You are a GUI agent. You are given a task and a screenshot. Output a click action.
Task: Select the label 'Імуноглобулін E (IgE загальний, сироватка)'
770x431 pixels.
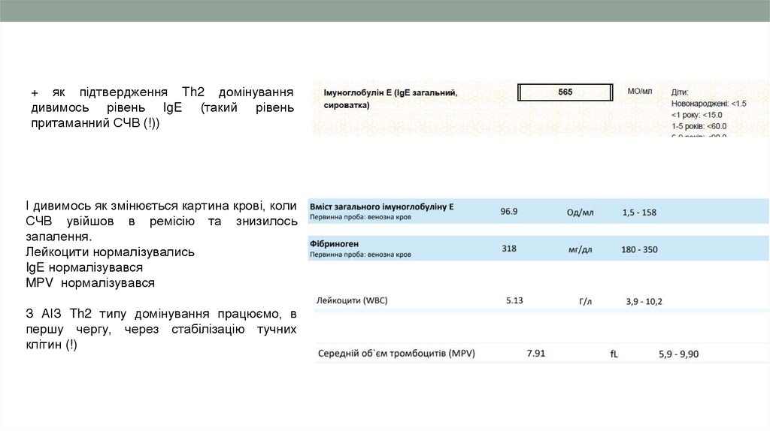[390, 98]
